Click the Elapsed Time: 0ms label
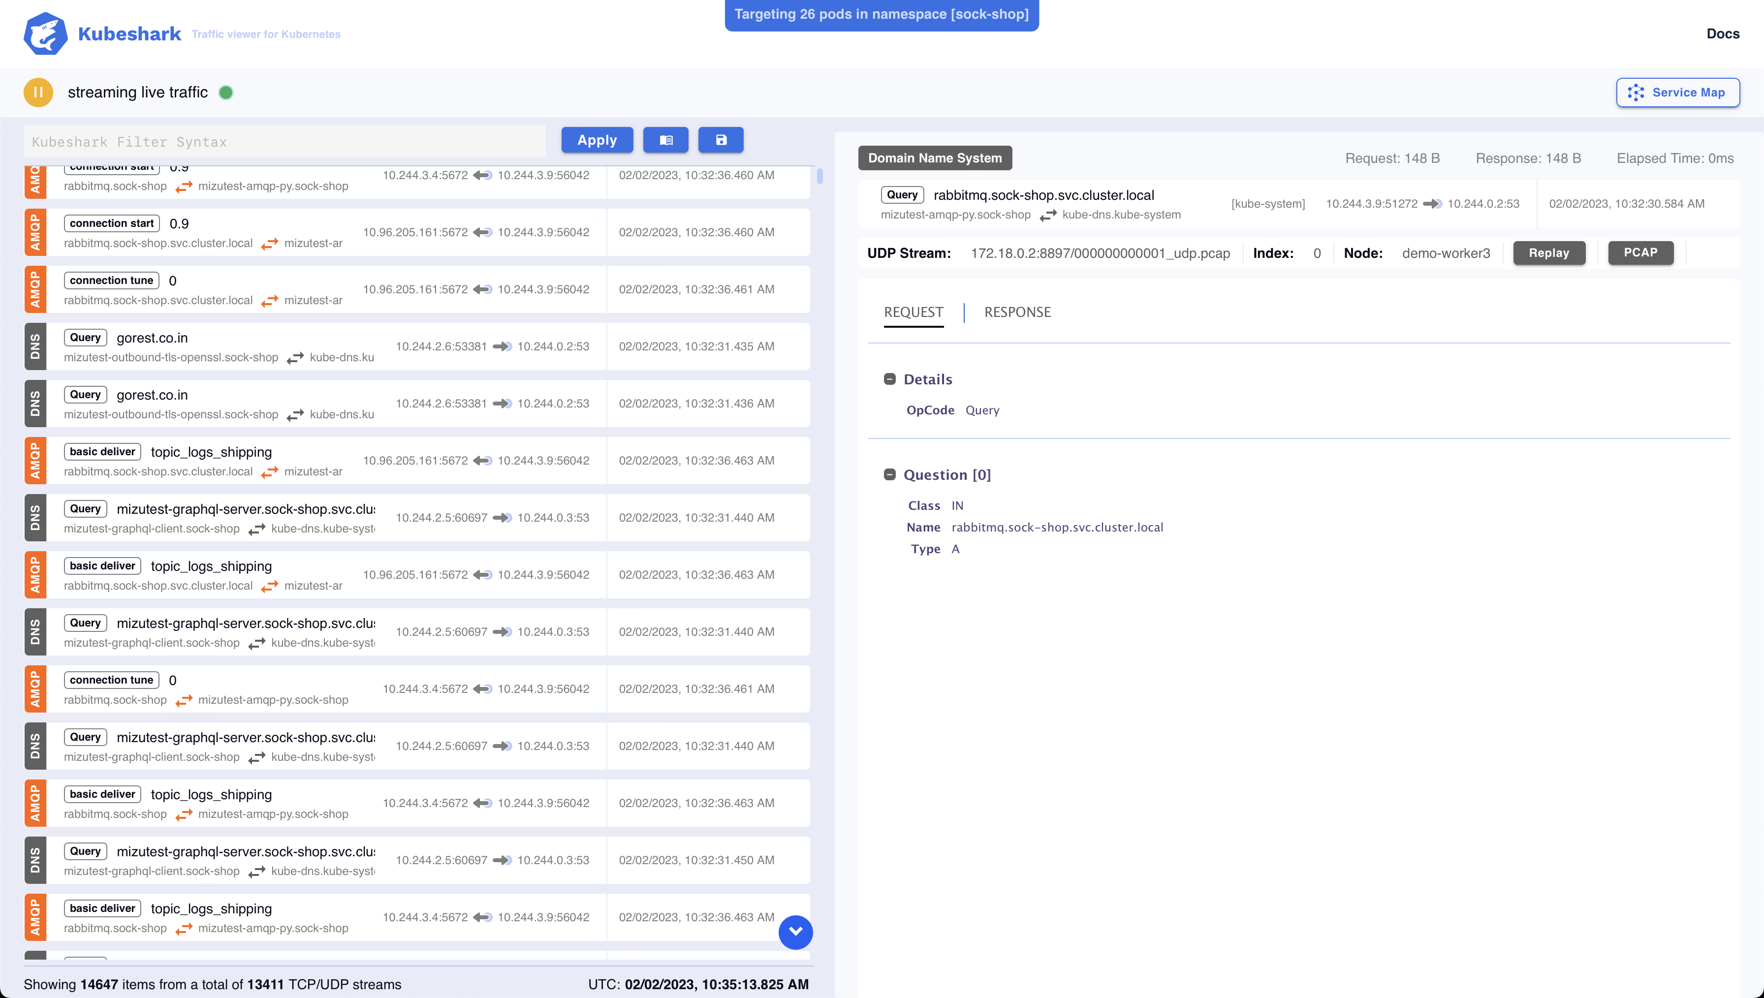This screenshot has width=1764, height=998. click(x=1675, y=158)
